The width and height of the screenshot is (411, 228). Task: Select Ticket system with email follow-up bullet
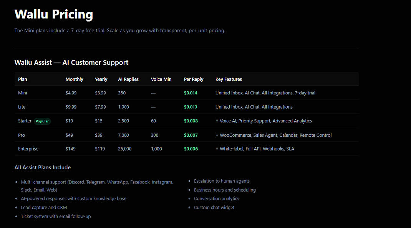[x=56, y=216]
